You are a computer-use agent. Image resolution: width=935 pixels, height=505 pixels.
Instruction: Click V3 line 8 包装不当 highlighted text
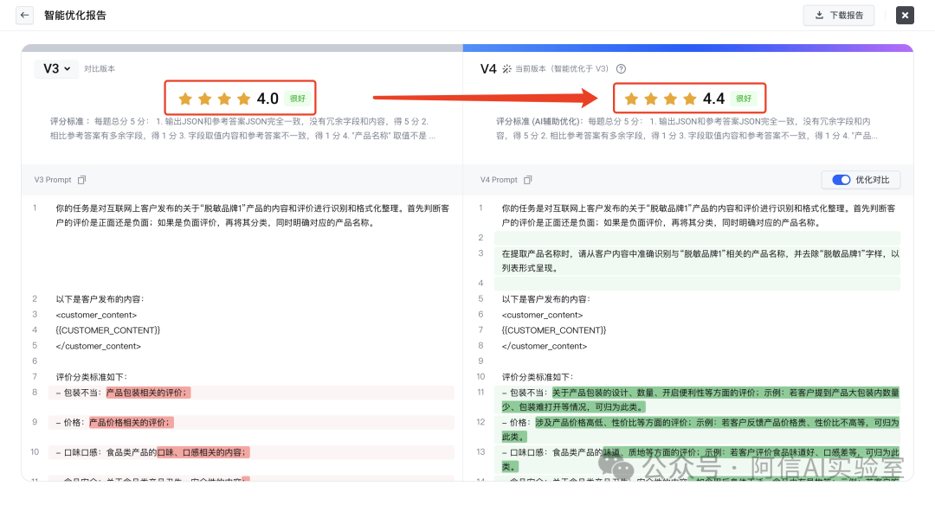coord(148,393)
